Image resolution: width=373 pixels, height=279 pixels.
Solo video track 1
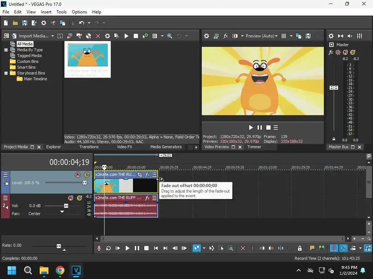tap(87, 175)
